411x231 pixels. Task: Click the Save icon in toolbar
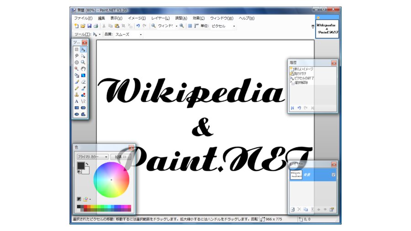(x=90, y=26)
